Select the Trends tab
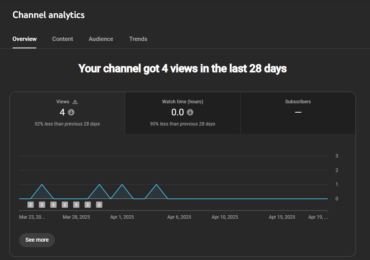The height and width of the screenshot is (260, 370). click(x=138, y=39)
